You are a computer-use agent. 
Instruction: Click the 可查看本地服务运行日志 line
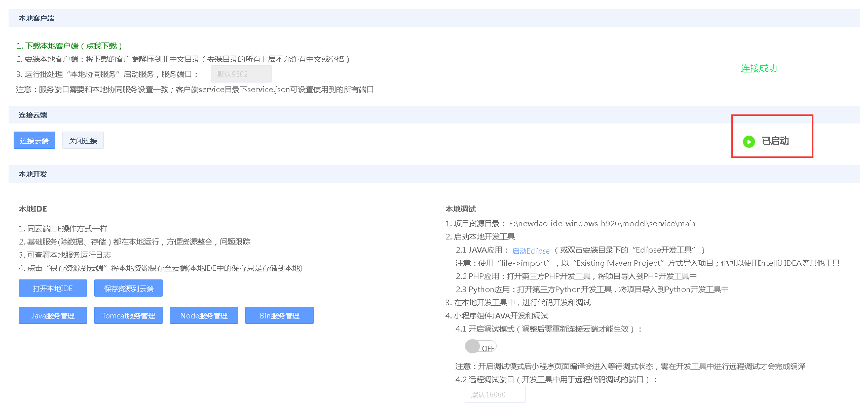[x=65, y=255]
